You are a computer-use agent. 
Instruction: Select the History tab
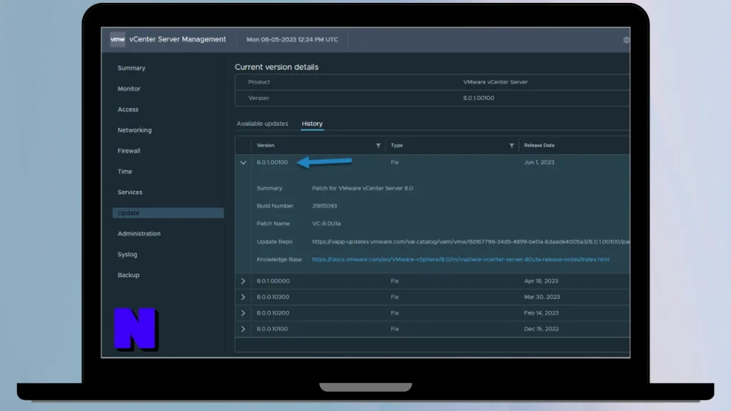(x=312, y=123)
